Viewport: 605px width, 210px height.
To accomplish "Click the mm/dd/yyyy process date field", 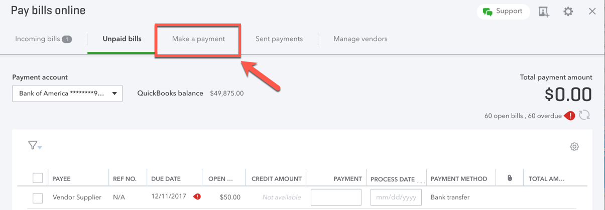I will tap(396, 197).
